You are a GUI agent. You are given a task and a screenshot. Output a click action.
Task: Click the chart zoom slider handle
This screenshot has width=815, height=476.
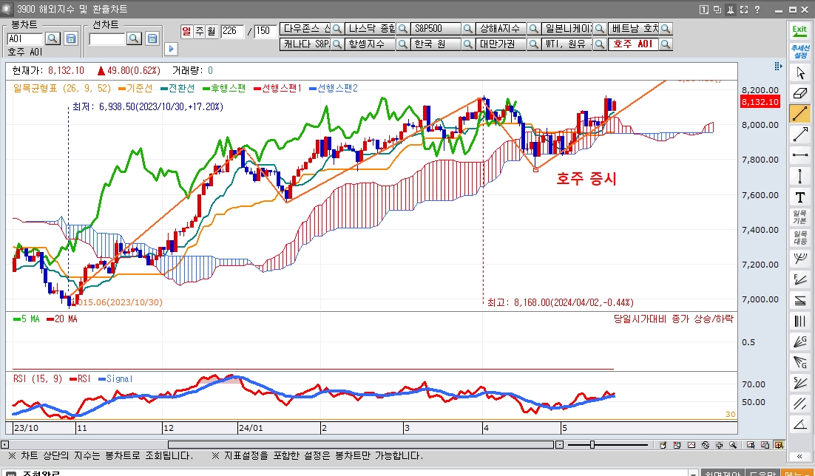point(592,445)
